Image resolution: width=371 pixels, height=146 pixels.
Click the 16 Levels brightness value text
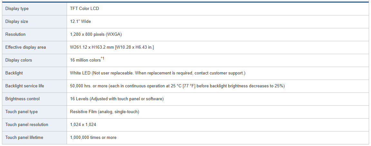(x=117, y=99)
